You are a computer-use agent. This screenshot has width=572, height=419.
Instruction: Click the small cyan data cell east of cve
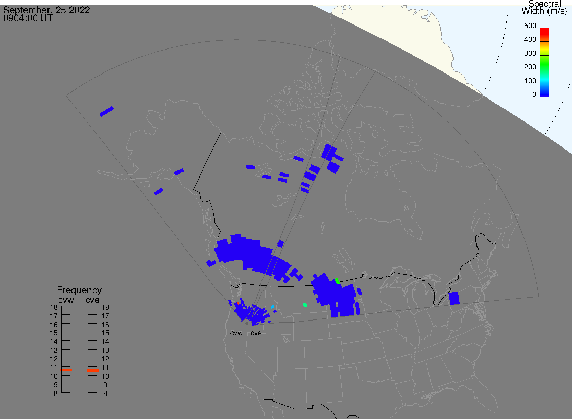(x=272, y=307)
